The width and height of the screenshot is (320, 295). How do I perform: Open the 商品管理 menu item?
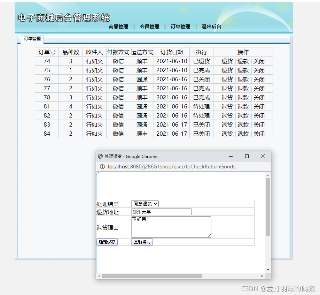(x=118, y=27)
